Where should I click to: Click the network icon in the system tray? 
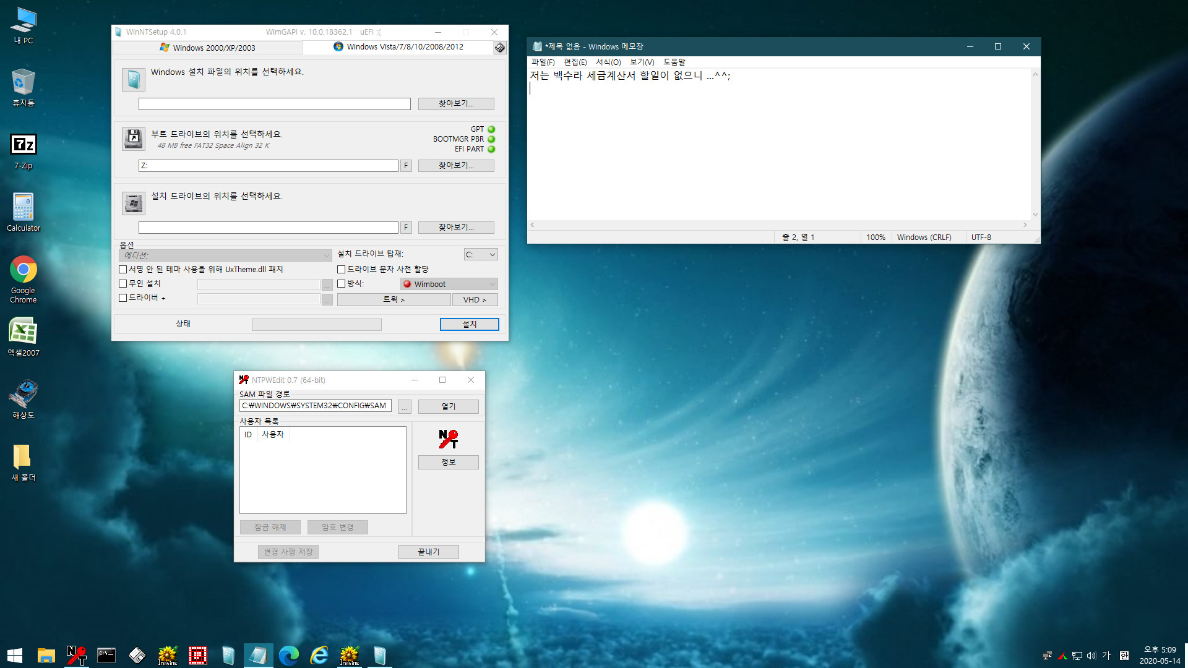pyautogui.click(x=1077, y=656)
